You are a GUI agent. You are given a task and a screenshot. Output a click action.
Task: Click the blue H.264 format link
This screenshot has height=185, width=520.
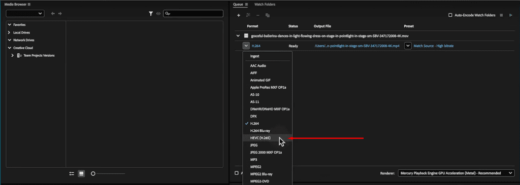tap(256, 46)
